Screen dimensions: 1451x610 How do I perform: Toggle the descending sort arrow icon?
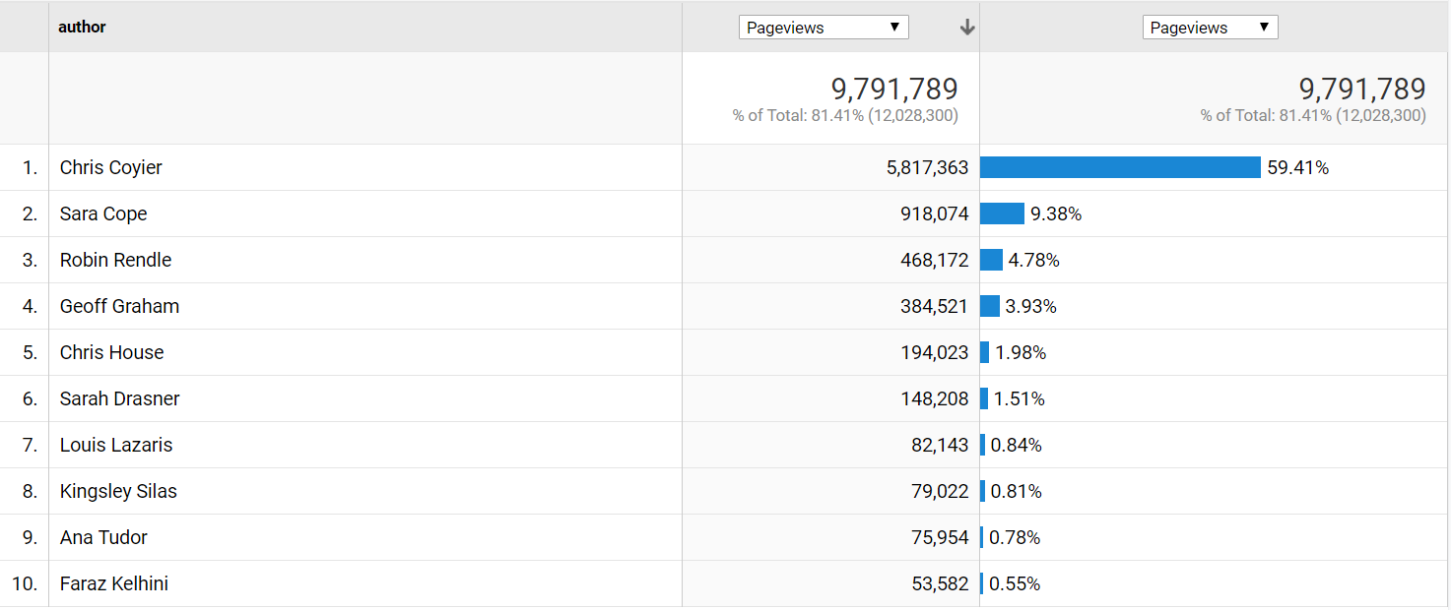[x=967, y=28]
